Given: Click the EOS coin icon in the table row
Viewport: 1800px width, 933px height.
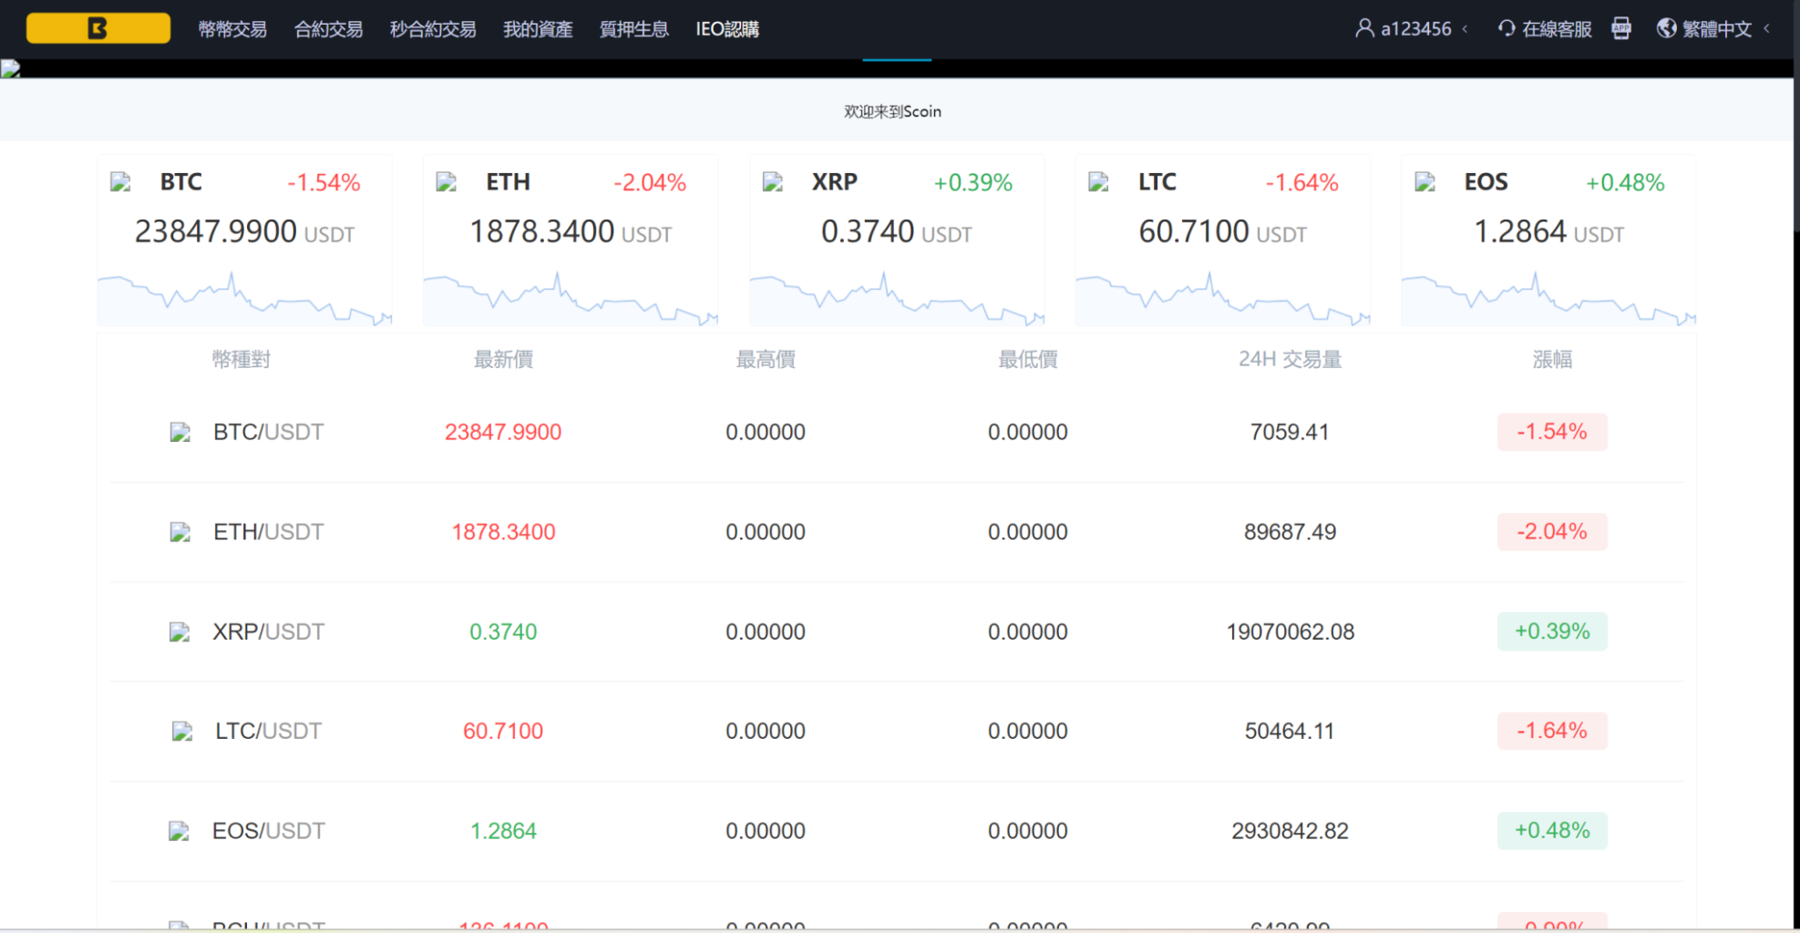Looking at the screenshot, I should pos(180,830).
